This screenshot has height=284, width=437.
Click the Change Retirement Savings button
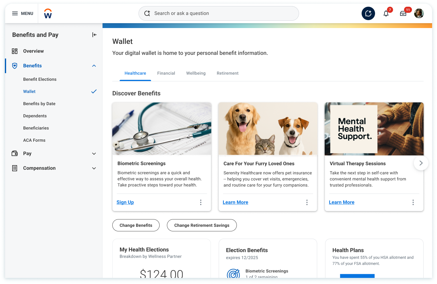[202, 225]
